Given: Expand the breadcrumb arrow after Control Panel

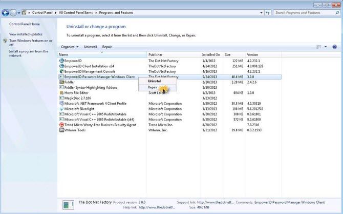Looking at the screenshot, I should tap(56, 13).
